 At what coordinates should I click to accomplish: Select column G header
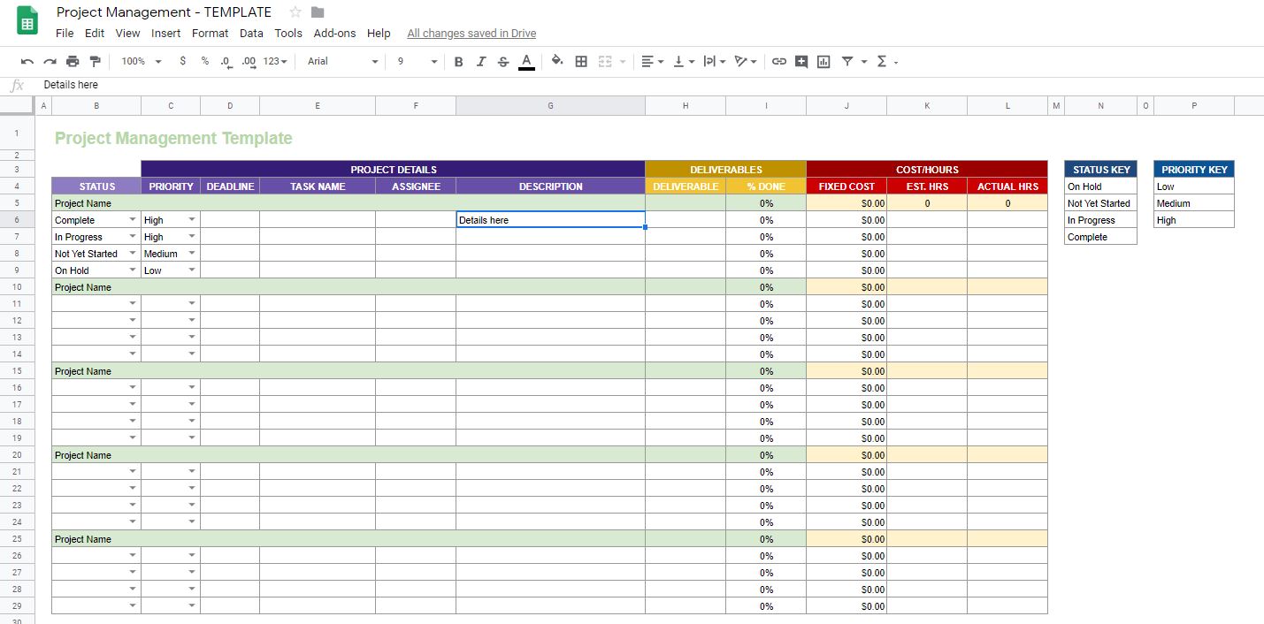(x=550, y=106)
